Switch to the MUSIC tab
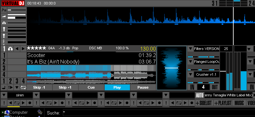This screenshot has height=117, width=255. click(x=239, y=103)
